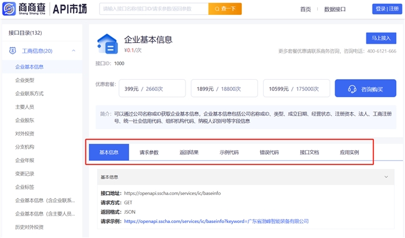This screenshot has height=238, width=405.
Task: Click the 马上接入 button
Action: tap(381, 38)
